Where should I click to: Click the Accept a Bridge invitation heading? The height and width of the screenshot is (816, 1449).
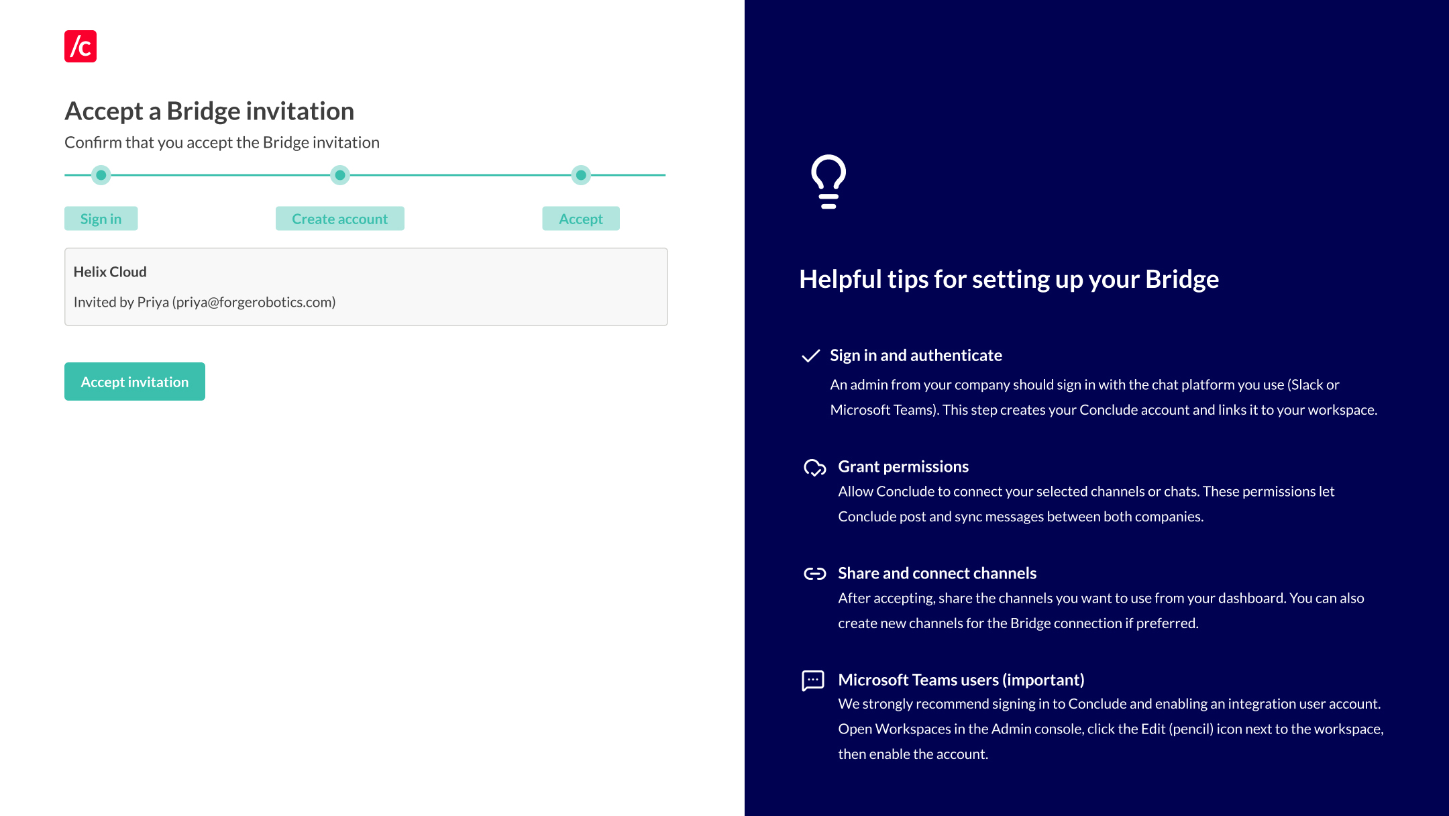click(x=209, y=111)
